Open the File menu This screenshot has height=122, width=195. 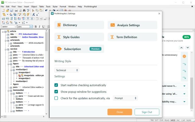coord(2,7)
